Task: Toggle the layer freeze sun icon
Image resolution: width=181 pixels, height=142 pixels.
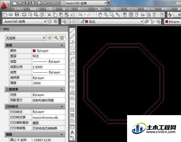Action: click(x=74, y=21)
